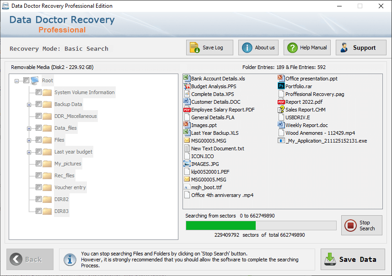Click the Folder Entries and File Entries counter
This screenshot has height=276, width=392.
coord(284,67)
